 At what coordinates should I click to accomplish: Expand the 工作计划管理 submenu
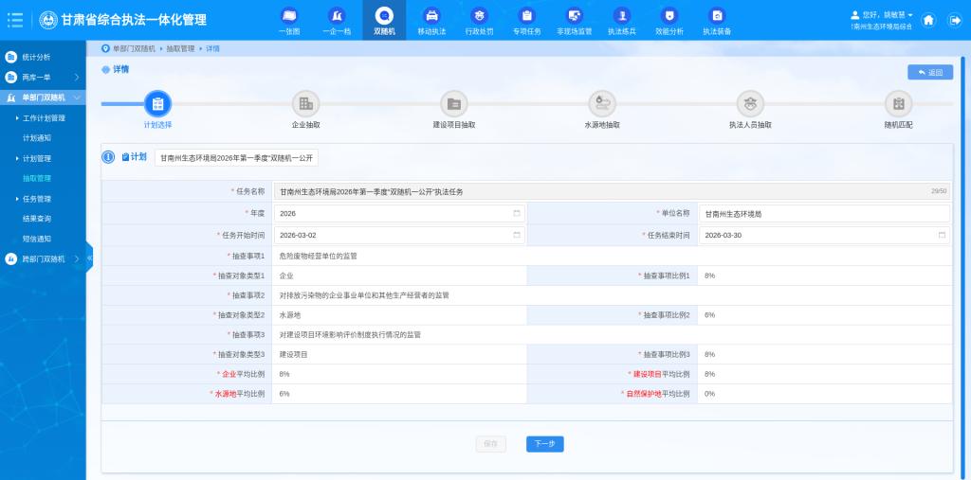point(44,118)
